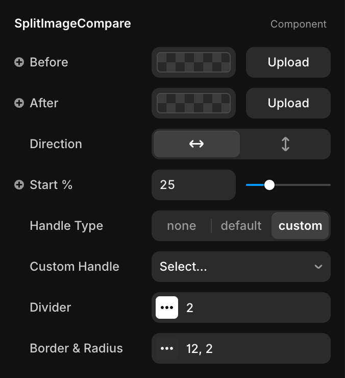This screenshot has height=378, width=345.
Task: Set Handle Type to none
Action: (x=181, y=226)
